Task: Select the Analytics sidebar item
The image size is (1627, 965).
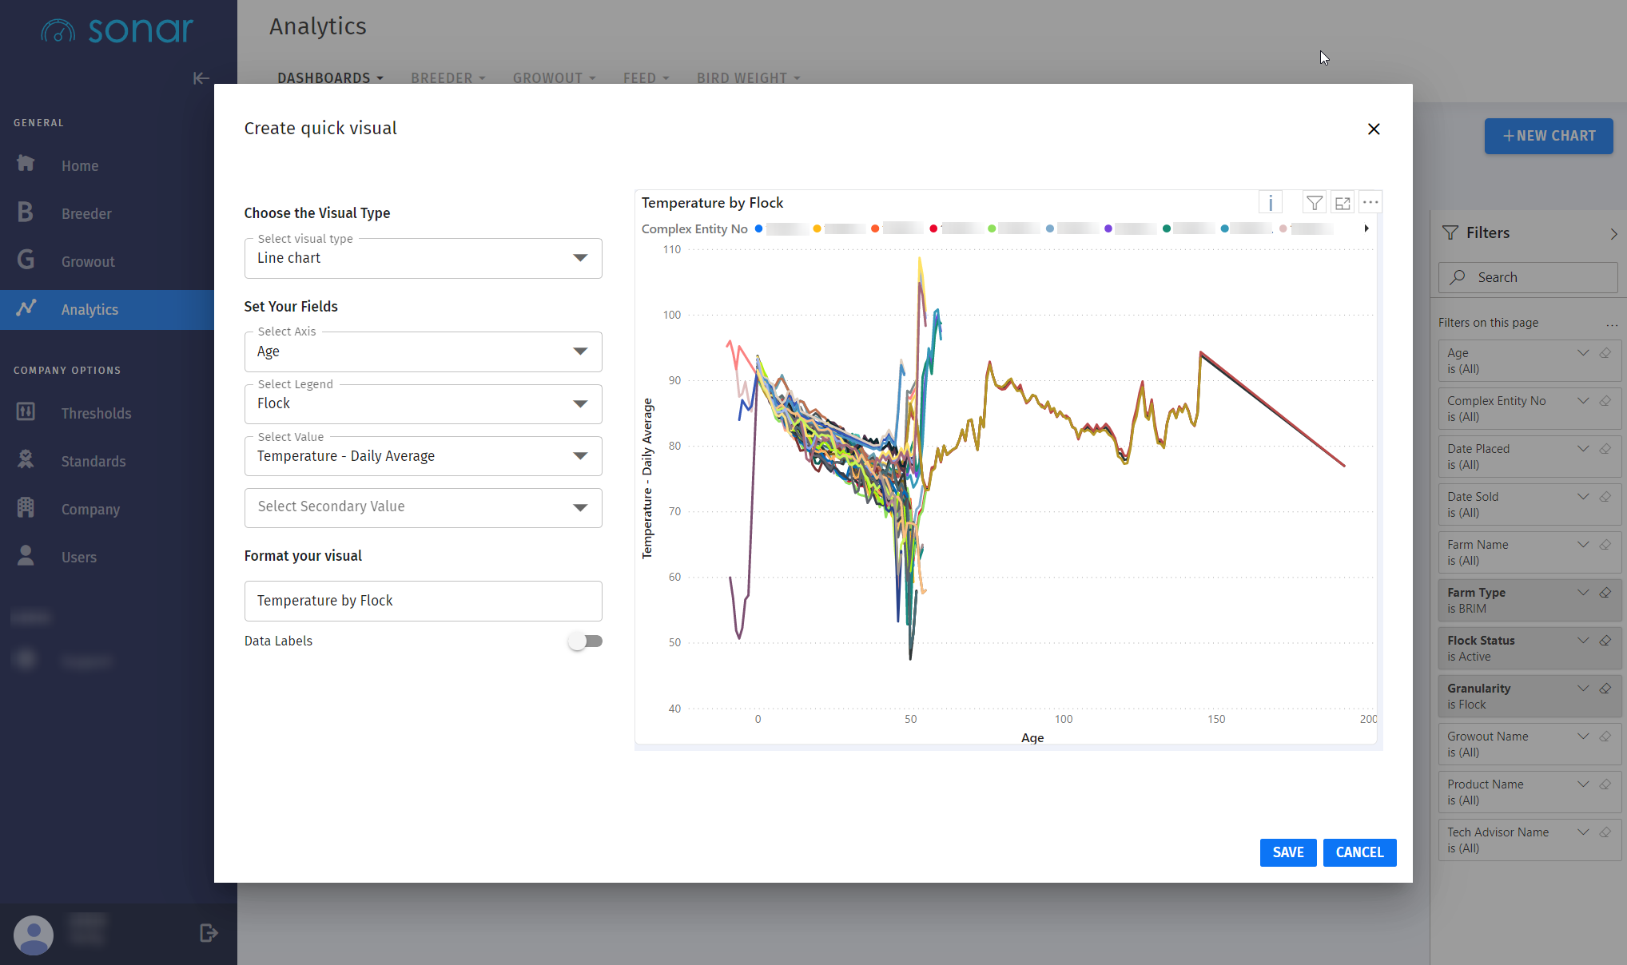Action: coord(107,309)
